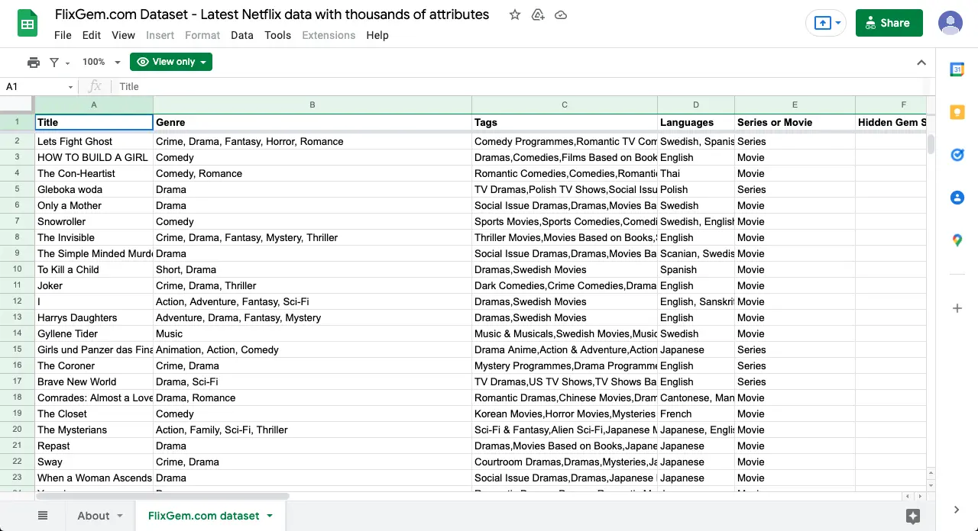Click the Print icon
Viewport: 978px width, 531px height.
pos(34,62)
